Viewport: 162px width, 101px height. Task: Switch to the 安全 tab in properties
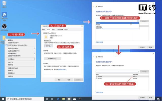coord(53,30)
